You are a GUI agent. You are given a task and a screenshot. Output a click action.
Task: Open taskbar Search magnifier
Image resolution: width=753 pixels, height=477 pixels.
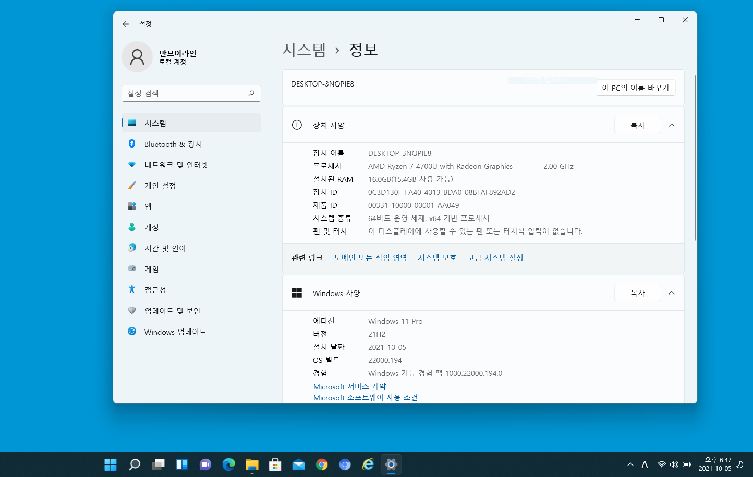coord(134,464)
